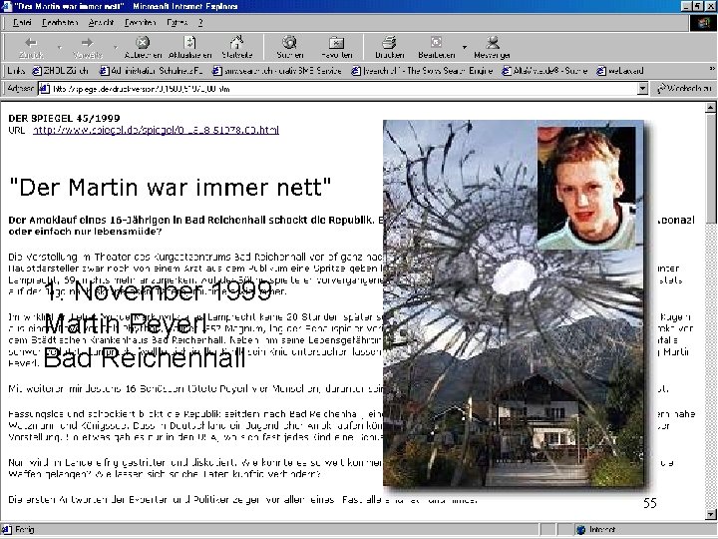Click the "Der Martin war immer nett" headline
Viewport: 718px width, 539px height.
pos(170,187)
